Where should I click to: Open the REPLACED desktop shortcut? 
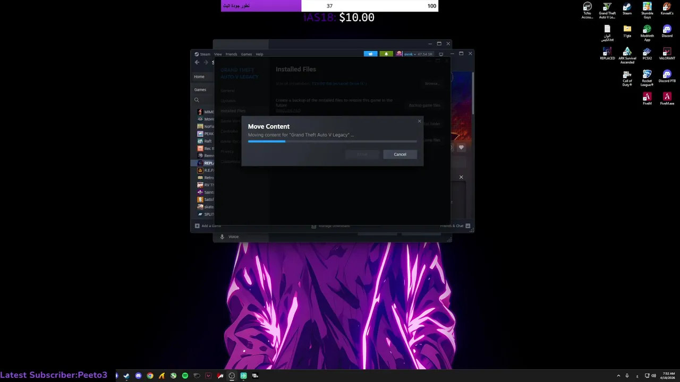(607, 54)
